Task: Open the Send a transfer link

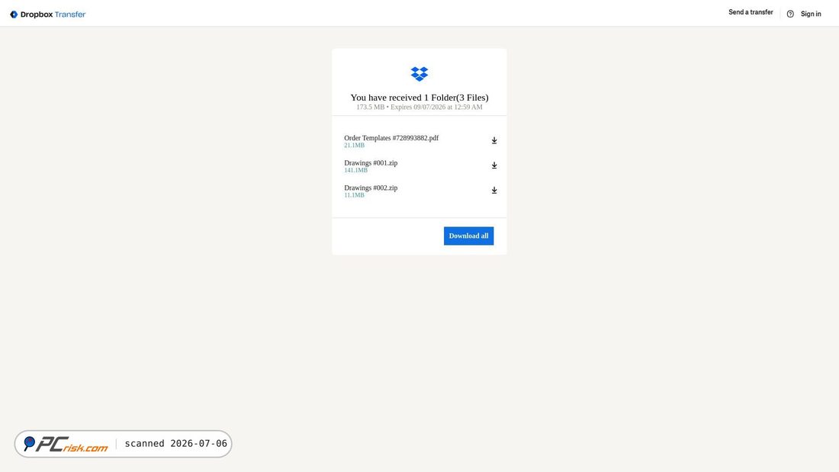Action: [x=751, y=12]
